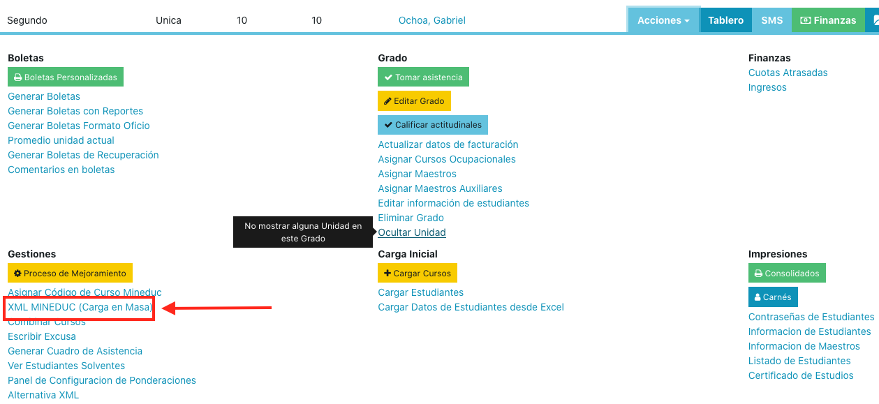The height and width of the screenshot is (404, 879).
Task: Open Generar Cuadro de Asistencia
Action: 75,351
